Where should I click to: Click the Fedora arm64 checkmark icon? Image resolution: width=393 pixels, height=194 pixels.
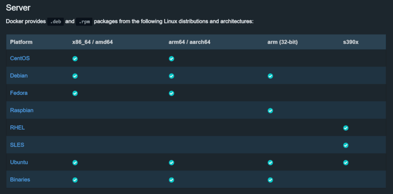[171, 93]
